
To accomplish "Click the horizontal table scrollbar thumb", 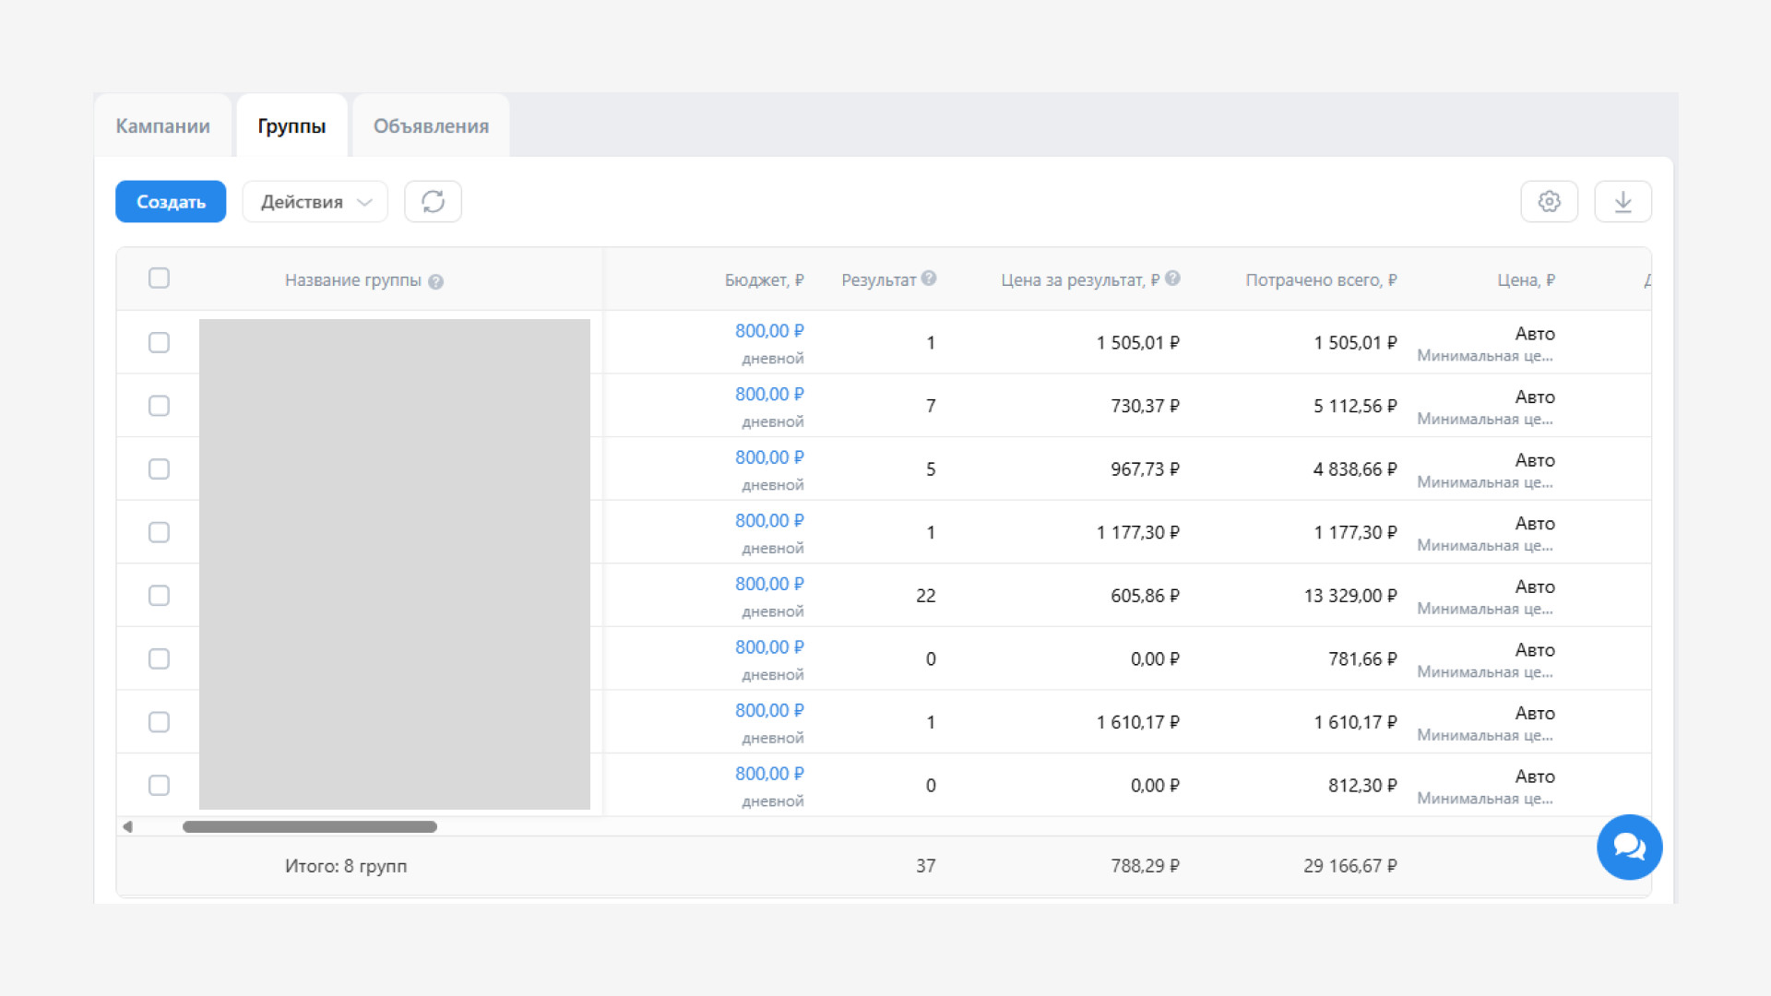I will coord(309,826).
